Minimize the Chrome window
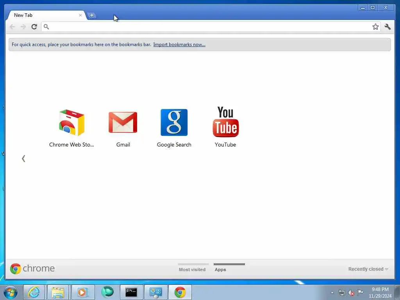This screenshot has width=400, height=300. 362,8
